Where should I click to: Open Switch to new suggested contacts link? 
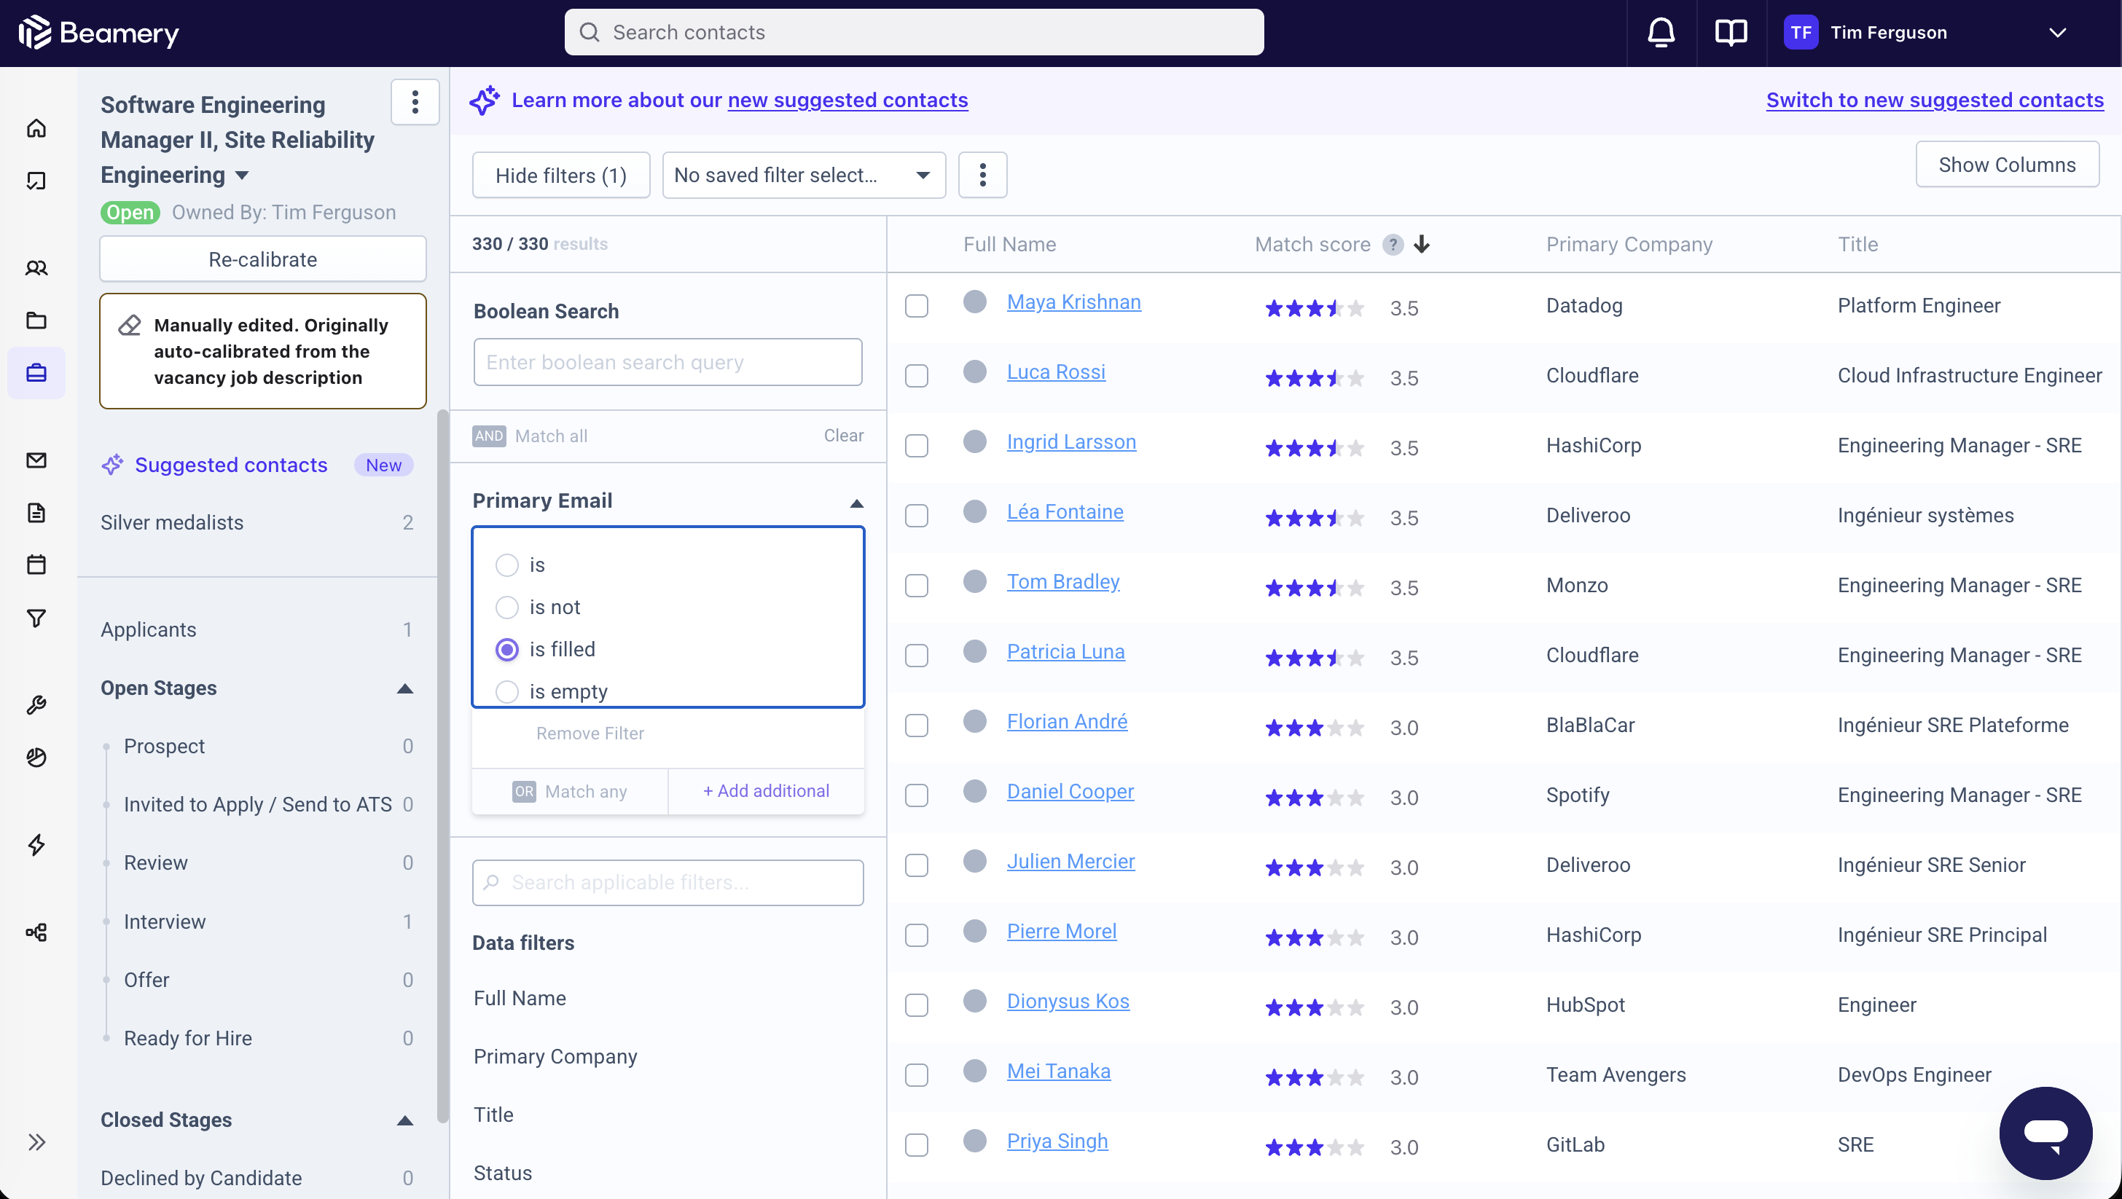click(1935, 100)
